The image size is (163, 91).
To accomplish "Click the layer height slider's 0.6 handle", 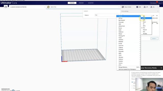I will [157, 18].
